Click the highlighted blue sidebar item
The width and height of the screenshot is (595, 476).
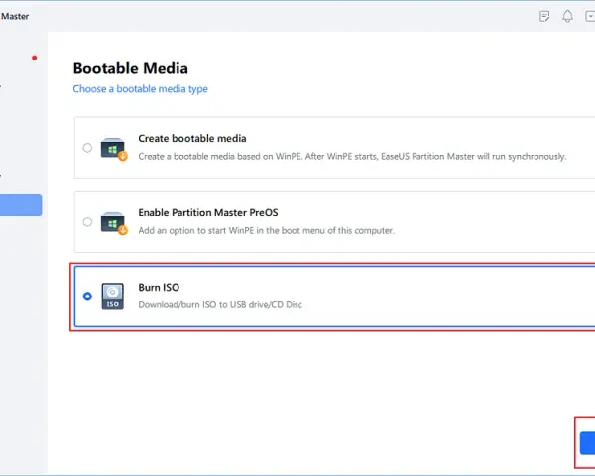[x=21, y=205]
